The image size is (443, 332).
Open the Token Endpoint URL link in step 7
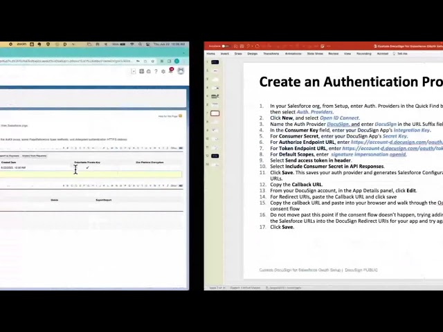(392, 149)
